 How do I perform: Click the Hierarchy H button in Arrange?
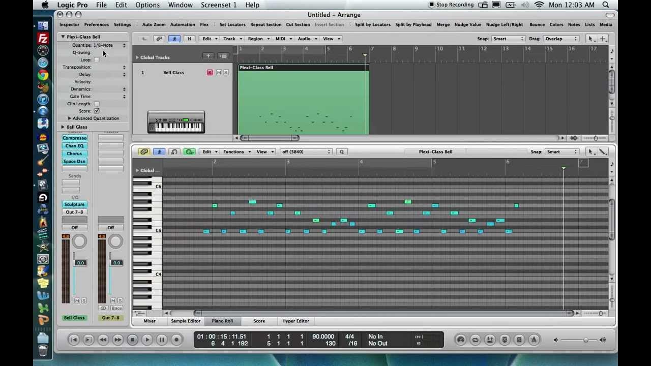tap(189, 39)
